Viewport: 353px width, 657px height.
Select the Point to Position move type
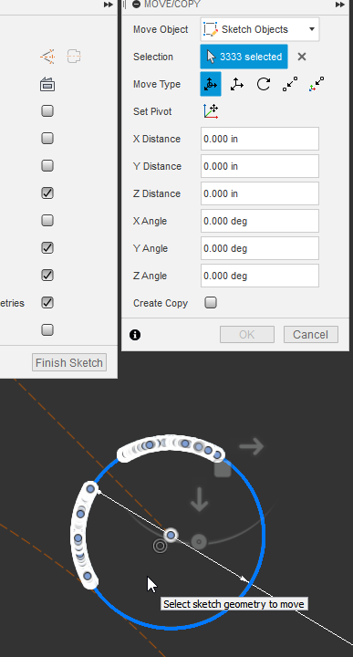[317, 84]
